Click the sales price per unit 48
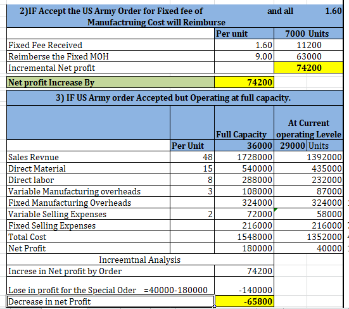This screenshot has height=309, width=349. click(192, 157)
